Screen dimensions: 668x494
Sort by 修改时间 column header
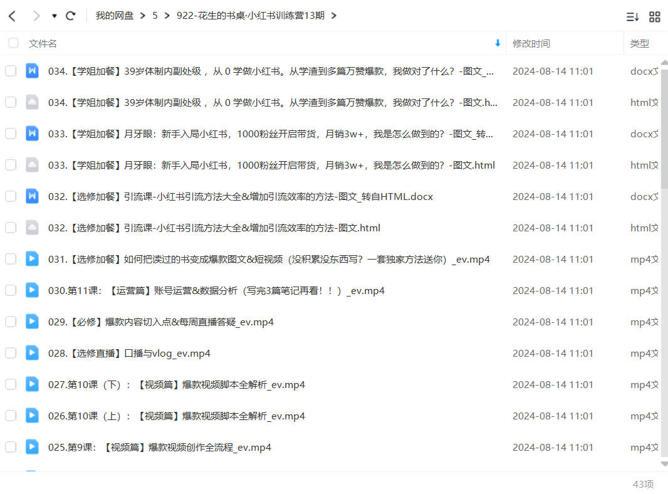pyautogui.click(x=531, y=43)
